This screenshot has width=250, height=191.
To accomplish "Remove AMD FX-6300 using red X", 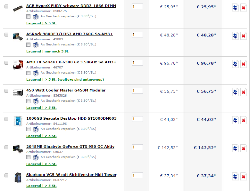I will (244, 64).
